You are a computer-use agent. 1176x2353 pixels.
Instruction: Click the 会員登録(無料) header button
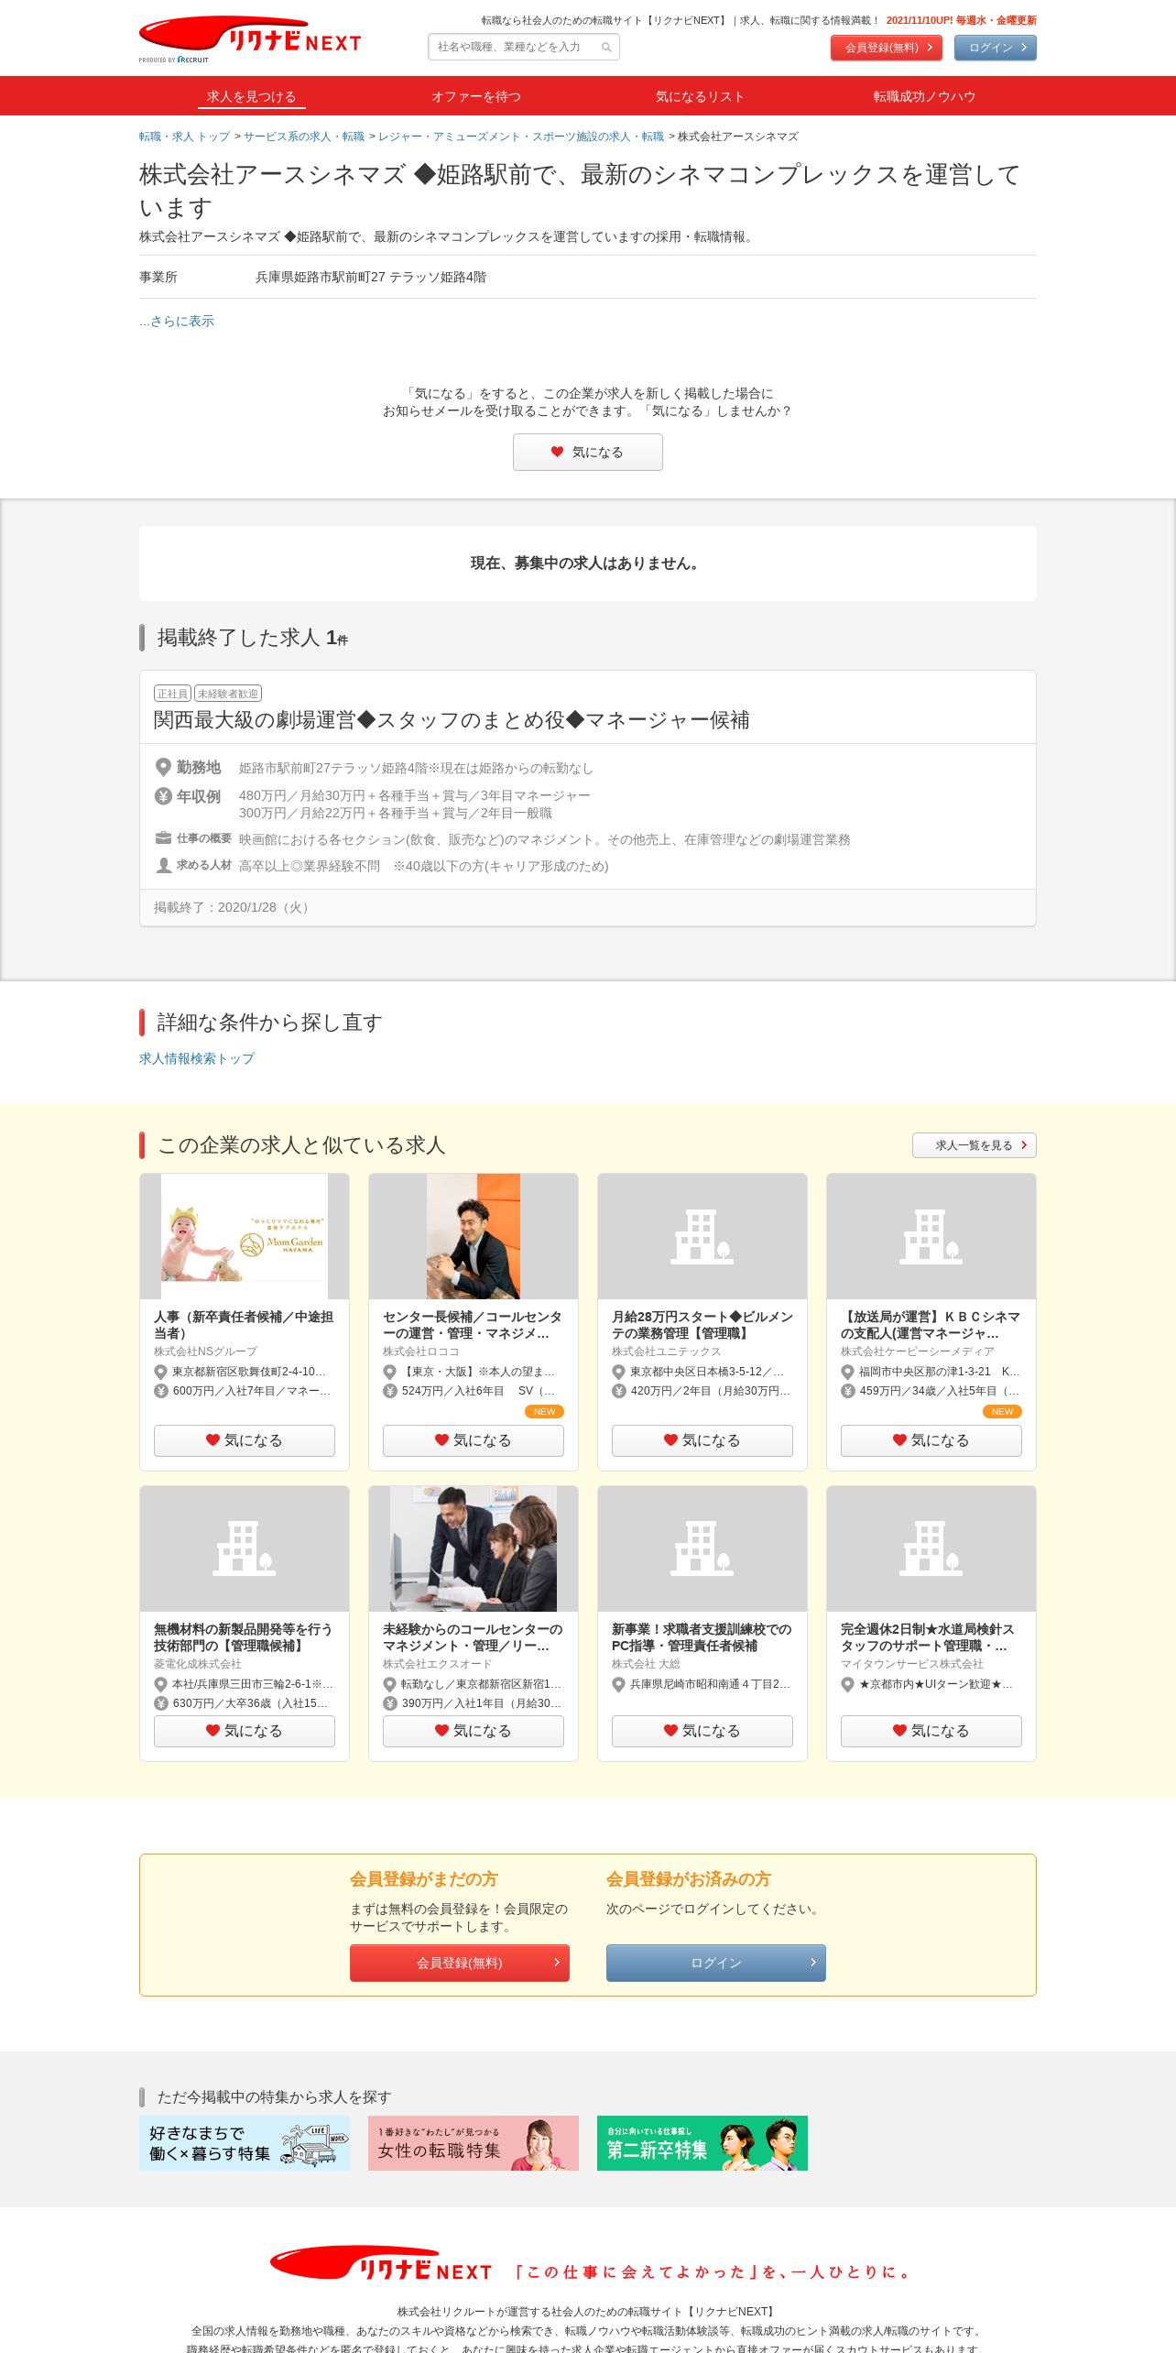pos(886,48)
